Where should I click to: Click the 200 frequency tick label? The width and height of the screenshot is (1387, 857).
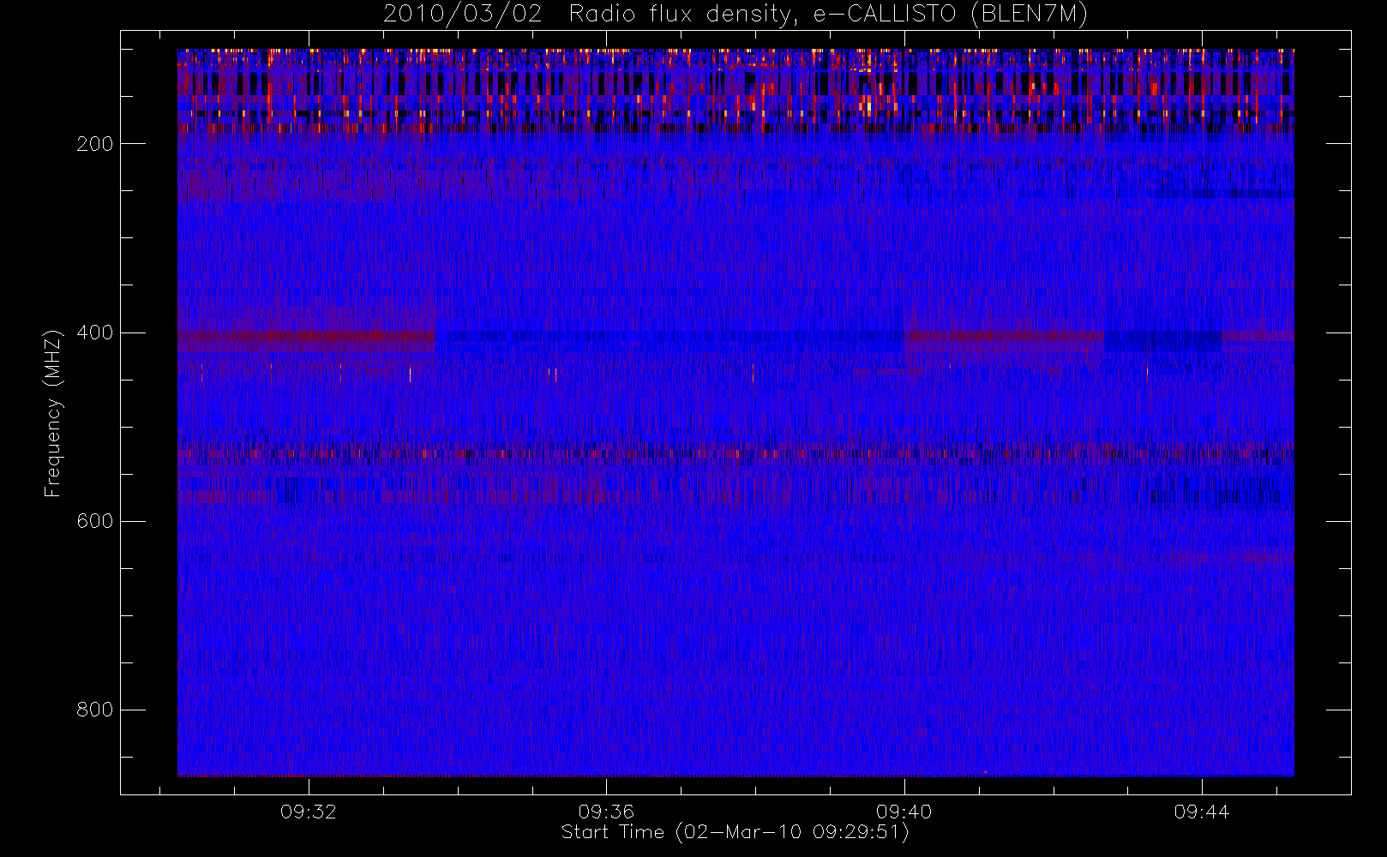94,144
